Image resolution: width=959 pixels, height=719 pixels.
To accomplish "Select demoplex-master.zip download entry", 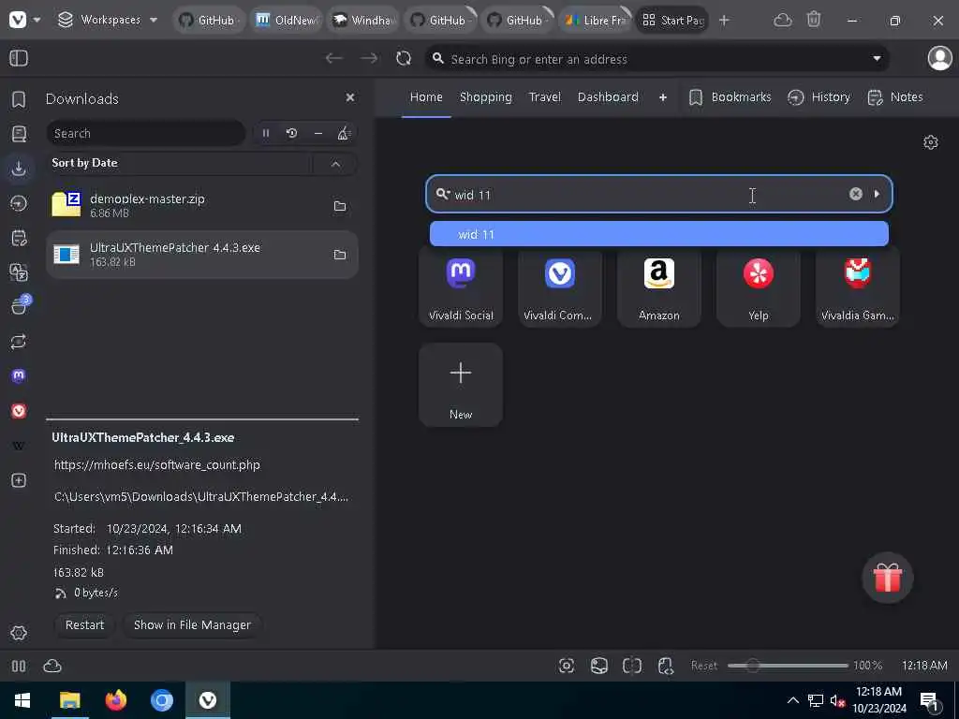I will click(x=202, y=205).
